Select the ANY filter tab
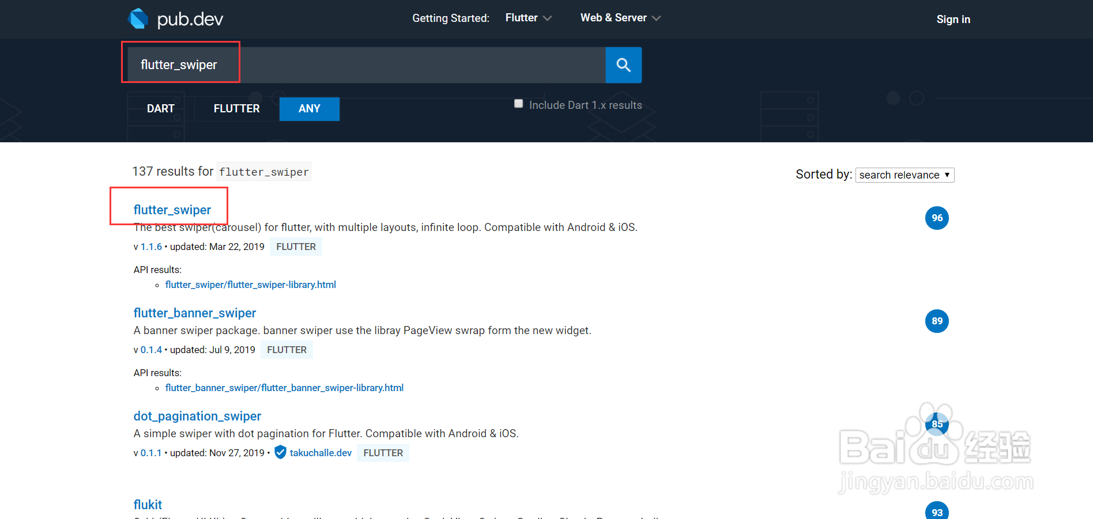 tap(309, 109)
